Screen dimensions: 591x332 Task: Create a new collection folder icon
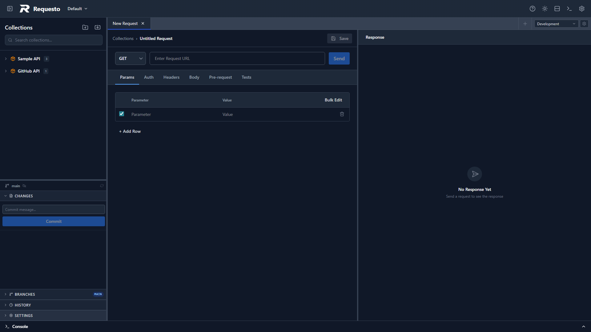pyautogui.click(x=85, y=27)
